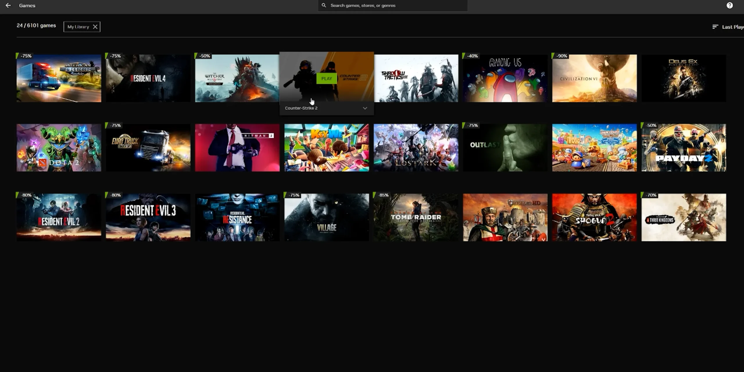Click the Games header title
Viewport: 744px width, 372px height.
click(27, 6)
